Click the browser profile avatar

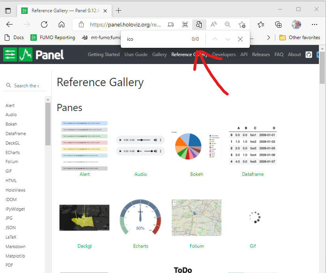[x=296, y=24]
